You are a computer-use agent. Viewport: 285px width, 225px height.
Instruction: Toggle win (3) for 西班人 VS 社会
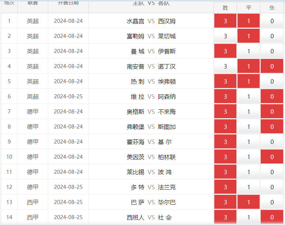(x=225, y=217)
